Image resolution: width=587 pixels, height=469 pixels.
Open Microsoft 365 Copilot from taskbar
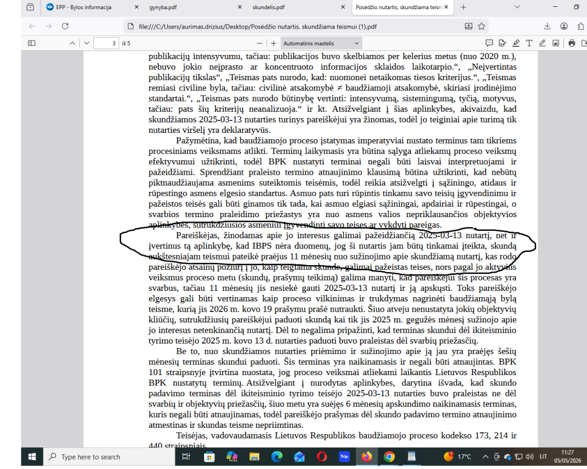click(232, 456)
